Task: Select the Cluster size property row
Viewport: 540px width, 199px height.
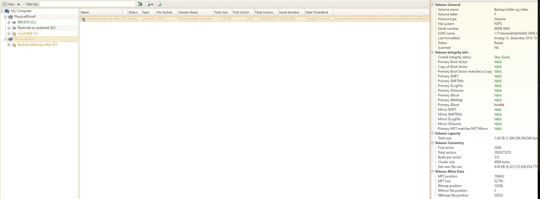Action: 487,162
